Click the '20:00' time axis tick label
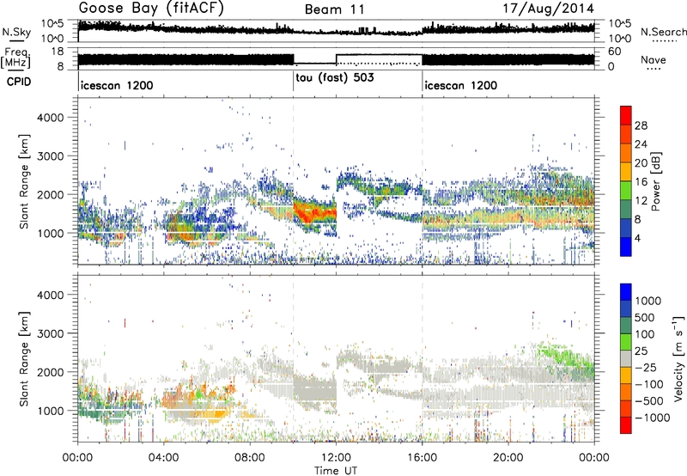 pos(508,458)
